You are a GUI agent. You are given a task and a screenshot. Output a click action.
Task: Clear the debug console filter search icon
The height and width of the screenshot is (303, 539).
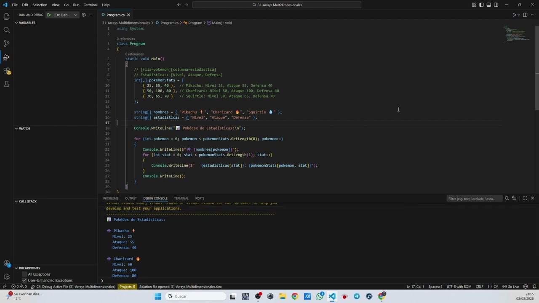[x=507, y=198]
